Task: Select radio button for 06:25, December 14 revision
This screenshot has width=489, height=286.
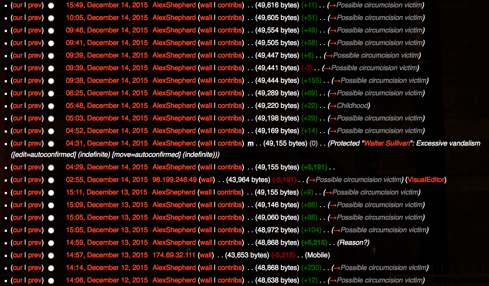Action: tap(51, 93)
